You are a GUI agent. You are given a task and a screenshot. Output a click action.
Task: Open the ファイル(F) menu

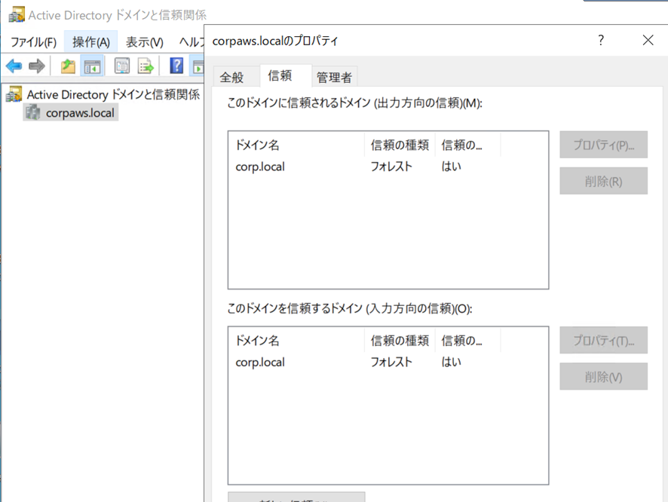(x=33, y=42)
